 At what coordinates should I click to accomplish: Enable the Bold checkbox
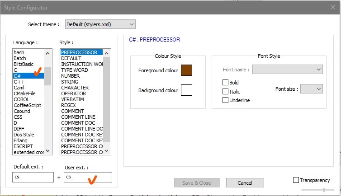pos(226,83)
